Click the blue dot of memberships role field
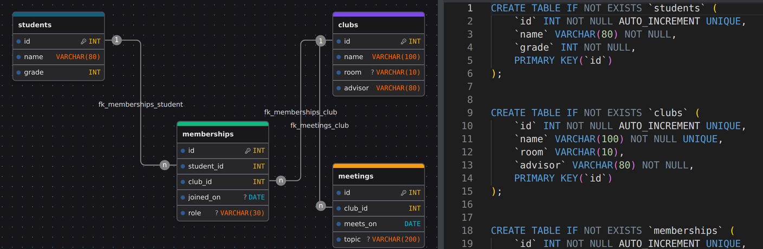Screen dimensions: 763x249 (183, 213)
